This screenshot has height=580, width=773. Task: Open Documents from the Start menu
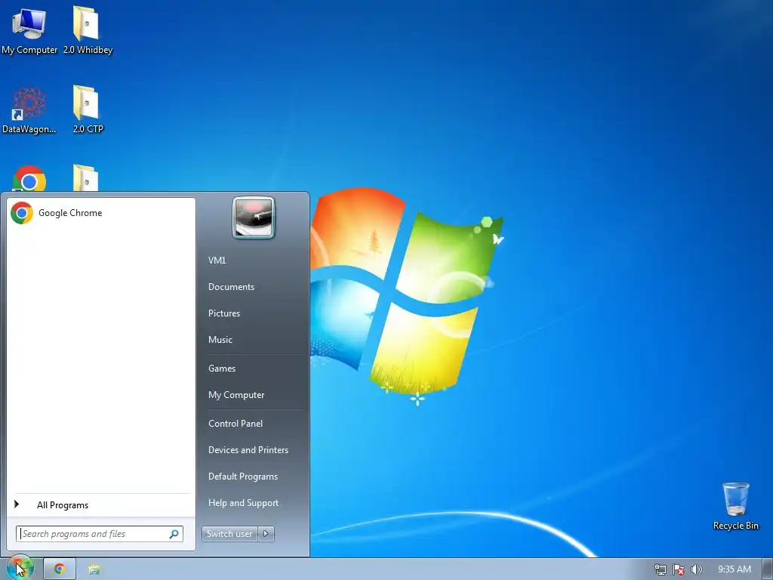[x=231, y=286]
